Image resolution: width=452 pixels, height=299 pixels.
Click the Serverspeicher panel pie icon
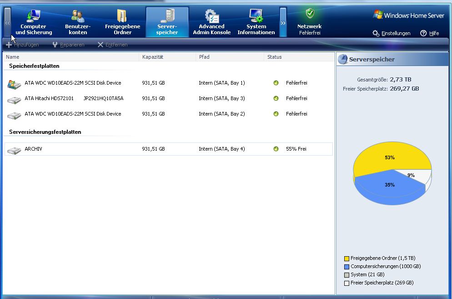click(x=343, y=59)
